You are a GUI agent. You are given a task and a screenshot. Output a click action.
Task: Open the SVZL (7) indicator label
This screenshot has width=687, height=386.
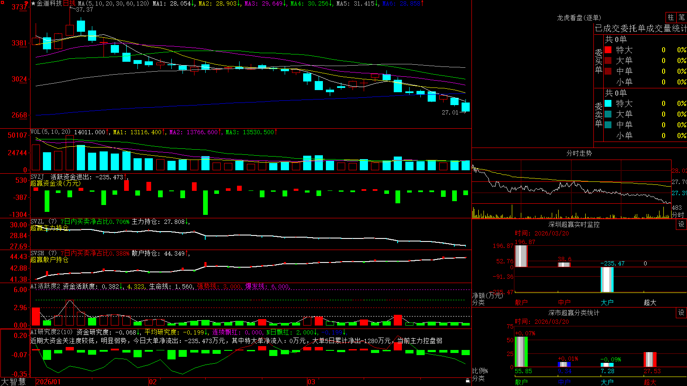(43, 221)
